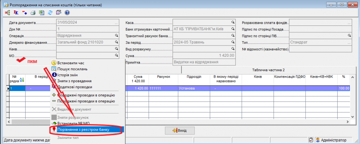Click the print icon in the toolbar
The image size is (360, 144).
tap(33, 13)
